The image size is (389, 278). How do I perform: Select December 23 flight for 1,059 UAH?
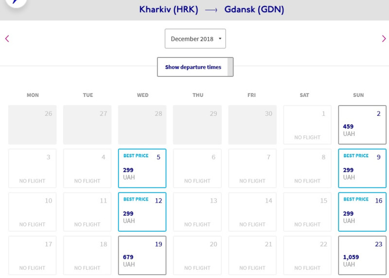[x=362, y=256]
